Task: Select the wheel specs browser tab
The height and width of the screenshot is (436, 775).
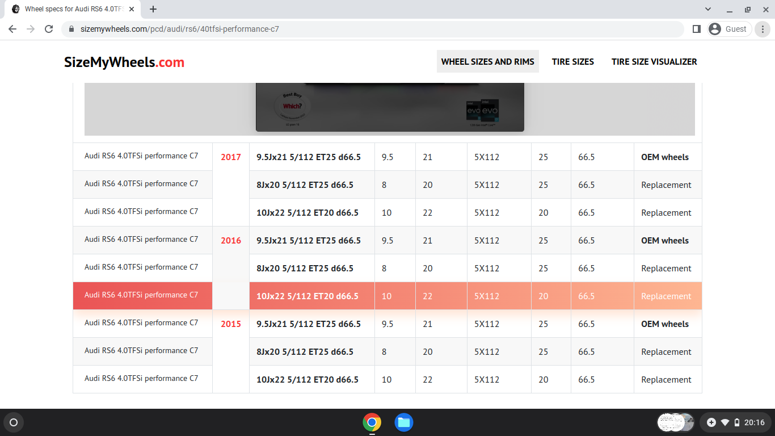Action: pos(74,9)
